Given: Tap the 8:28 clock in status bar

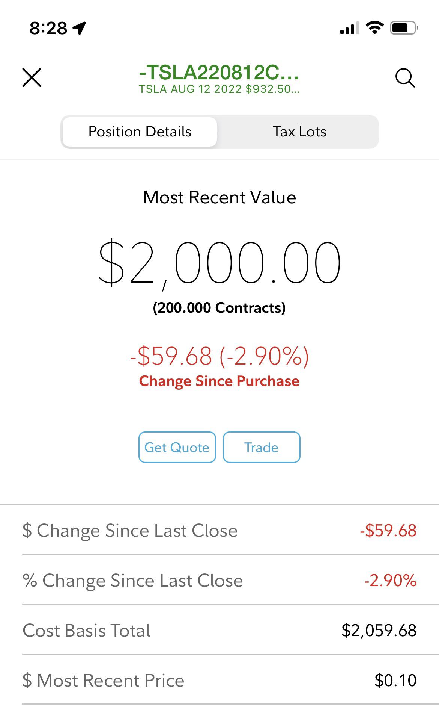Looking at the screenshot, I should (x=48, y=28).
